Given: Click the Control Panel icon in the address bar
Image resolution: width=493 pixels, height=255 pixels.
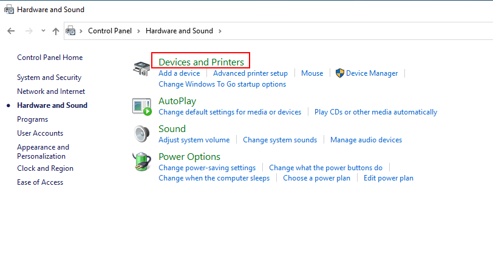Looking at the screenshot, I should point(70,31).
